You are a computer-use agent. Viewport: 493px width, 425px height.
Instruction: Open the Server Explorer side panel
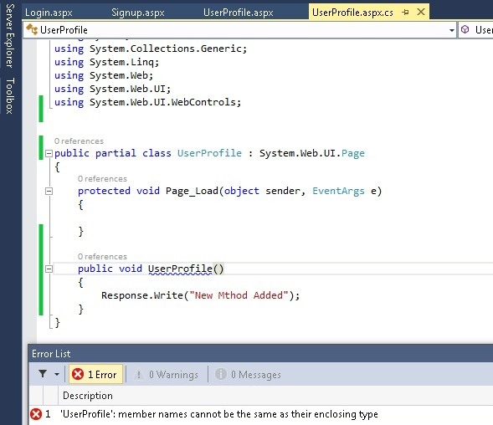point(10,35)
